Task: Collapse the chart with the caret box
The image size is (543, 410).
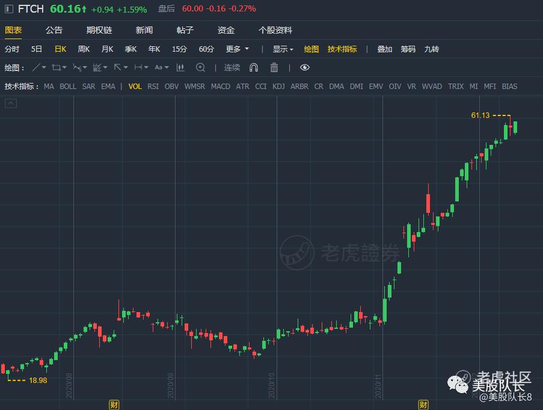Action: (11, 103)
